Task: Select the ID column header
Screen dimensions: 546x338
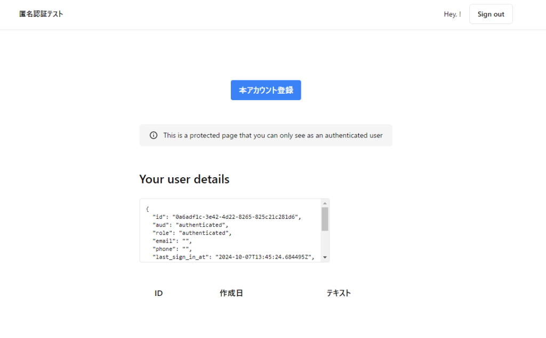Action: (158, 293)
